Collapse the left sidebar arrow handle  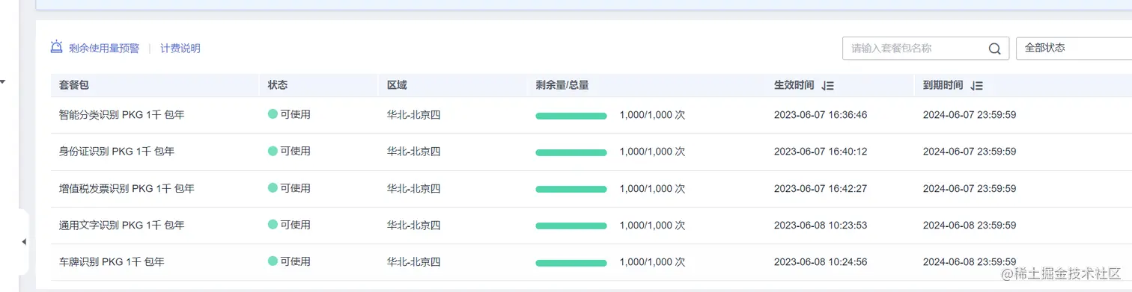coord(24,242)
